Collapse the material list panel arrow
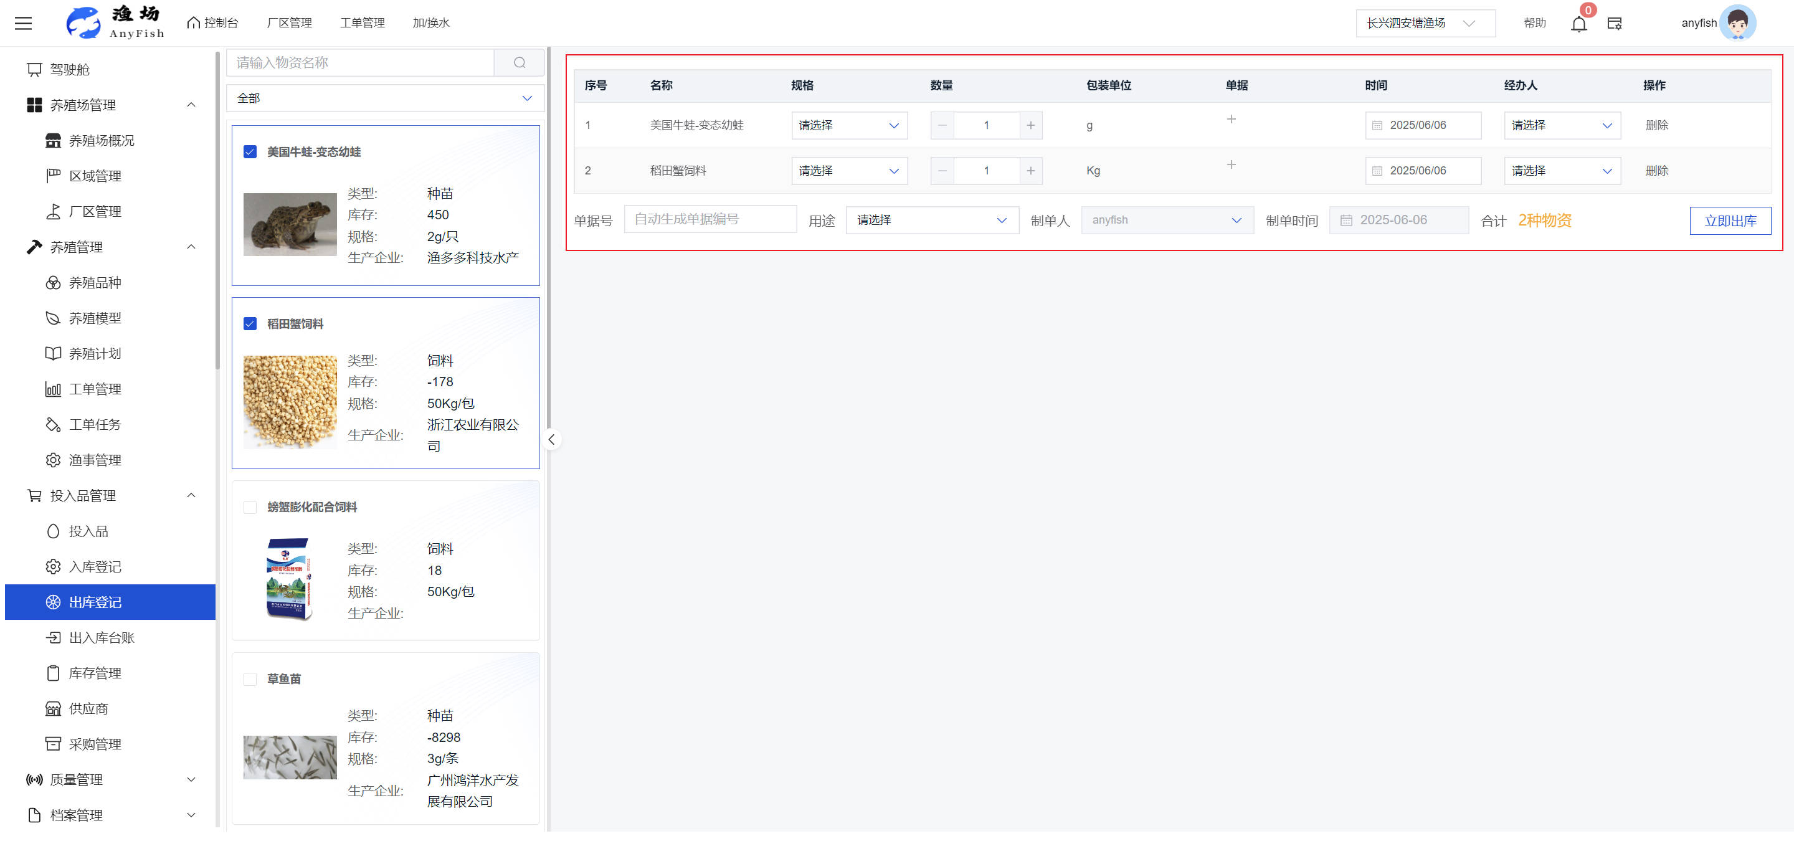The width and height of the screenshot is (1794, 841). tap(551, 439)
